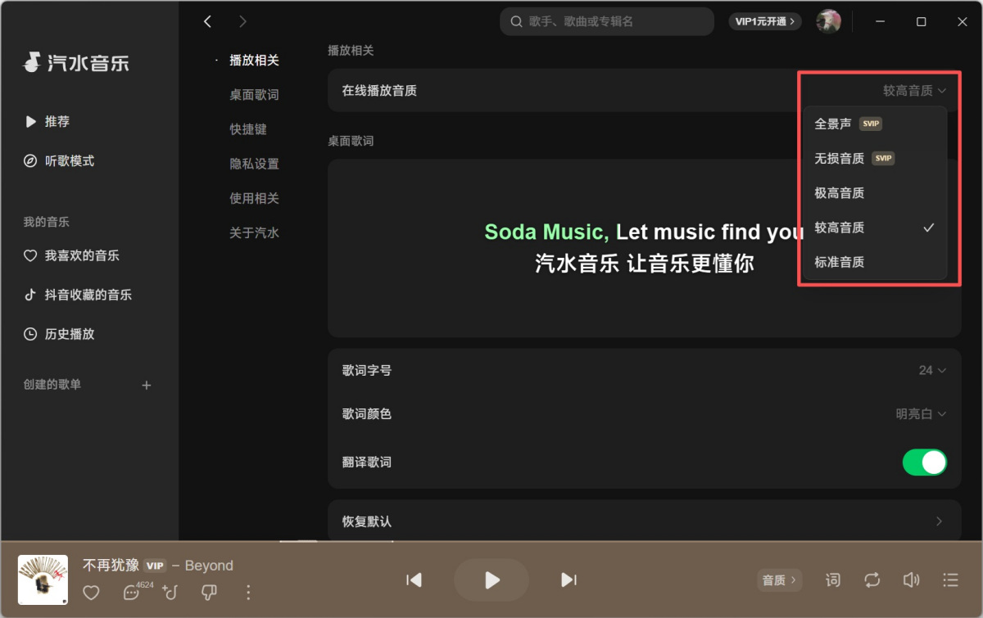Click restore defaults row
This screenshot has width=983, height=618.
click(644, 521)
